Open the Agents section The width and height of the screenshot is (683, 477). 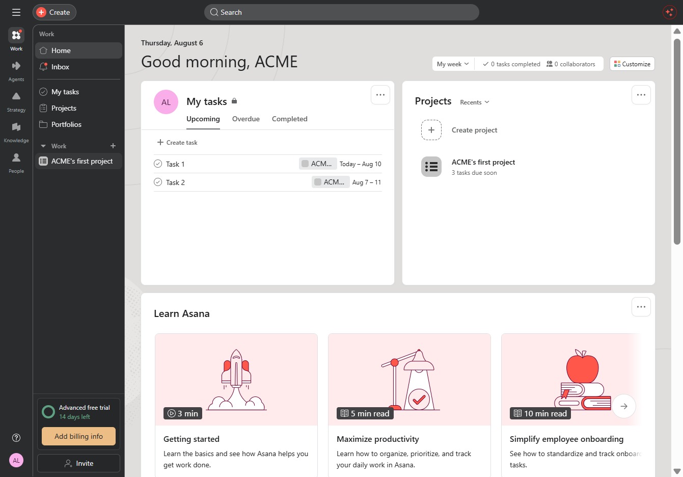(x=16, y=71)
